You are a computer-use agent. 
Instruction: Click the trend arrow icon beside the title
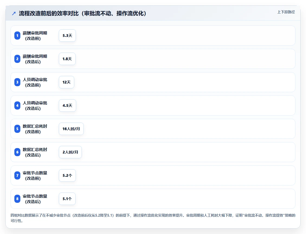[x=14, y=14]
